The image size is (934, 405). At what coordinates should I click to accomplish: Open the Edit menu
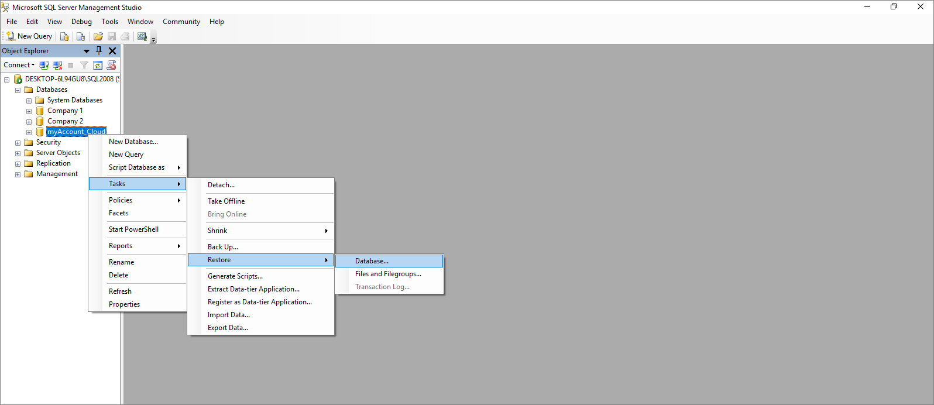[x=32, y=22]
